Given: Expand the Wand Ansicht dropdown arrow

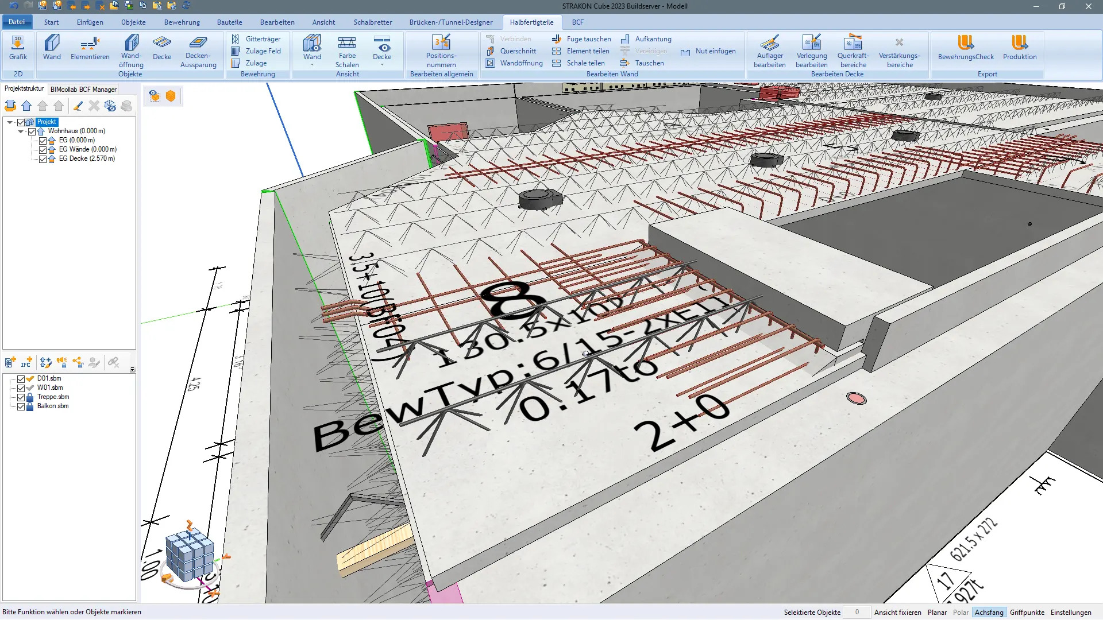Looking at the screenshot, I should [312, 65].
